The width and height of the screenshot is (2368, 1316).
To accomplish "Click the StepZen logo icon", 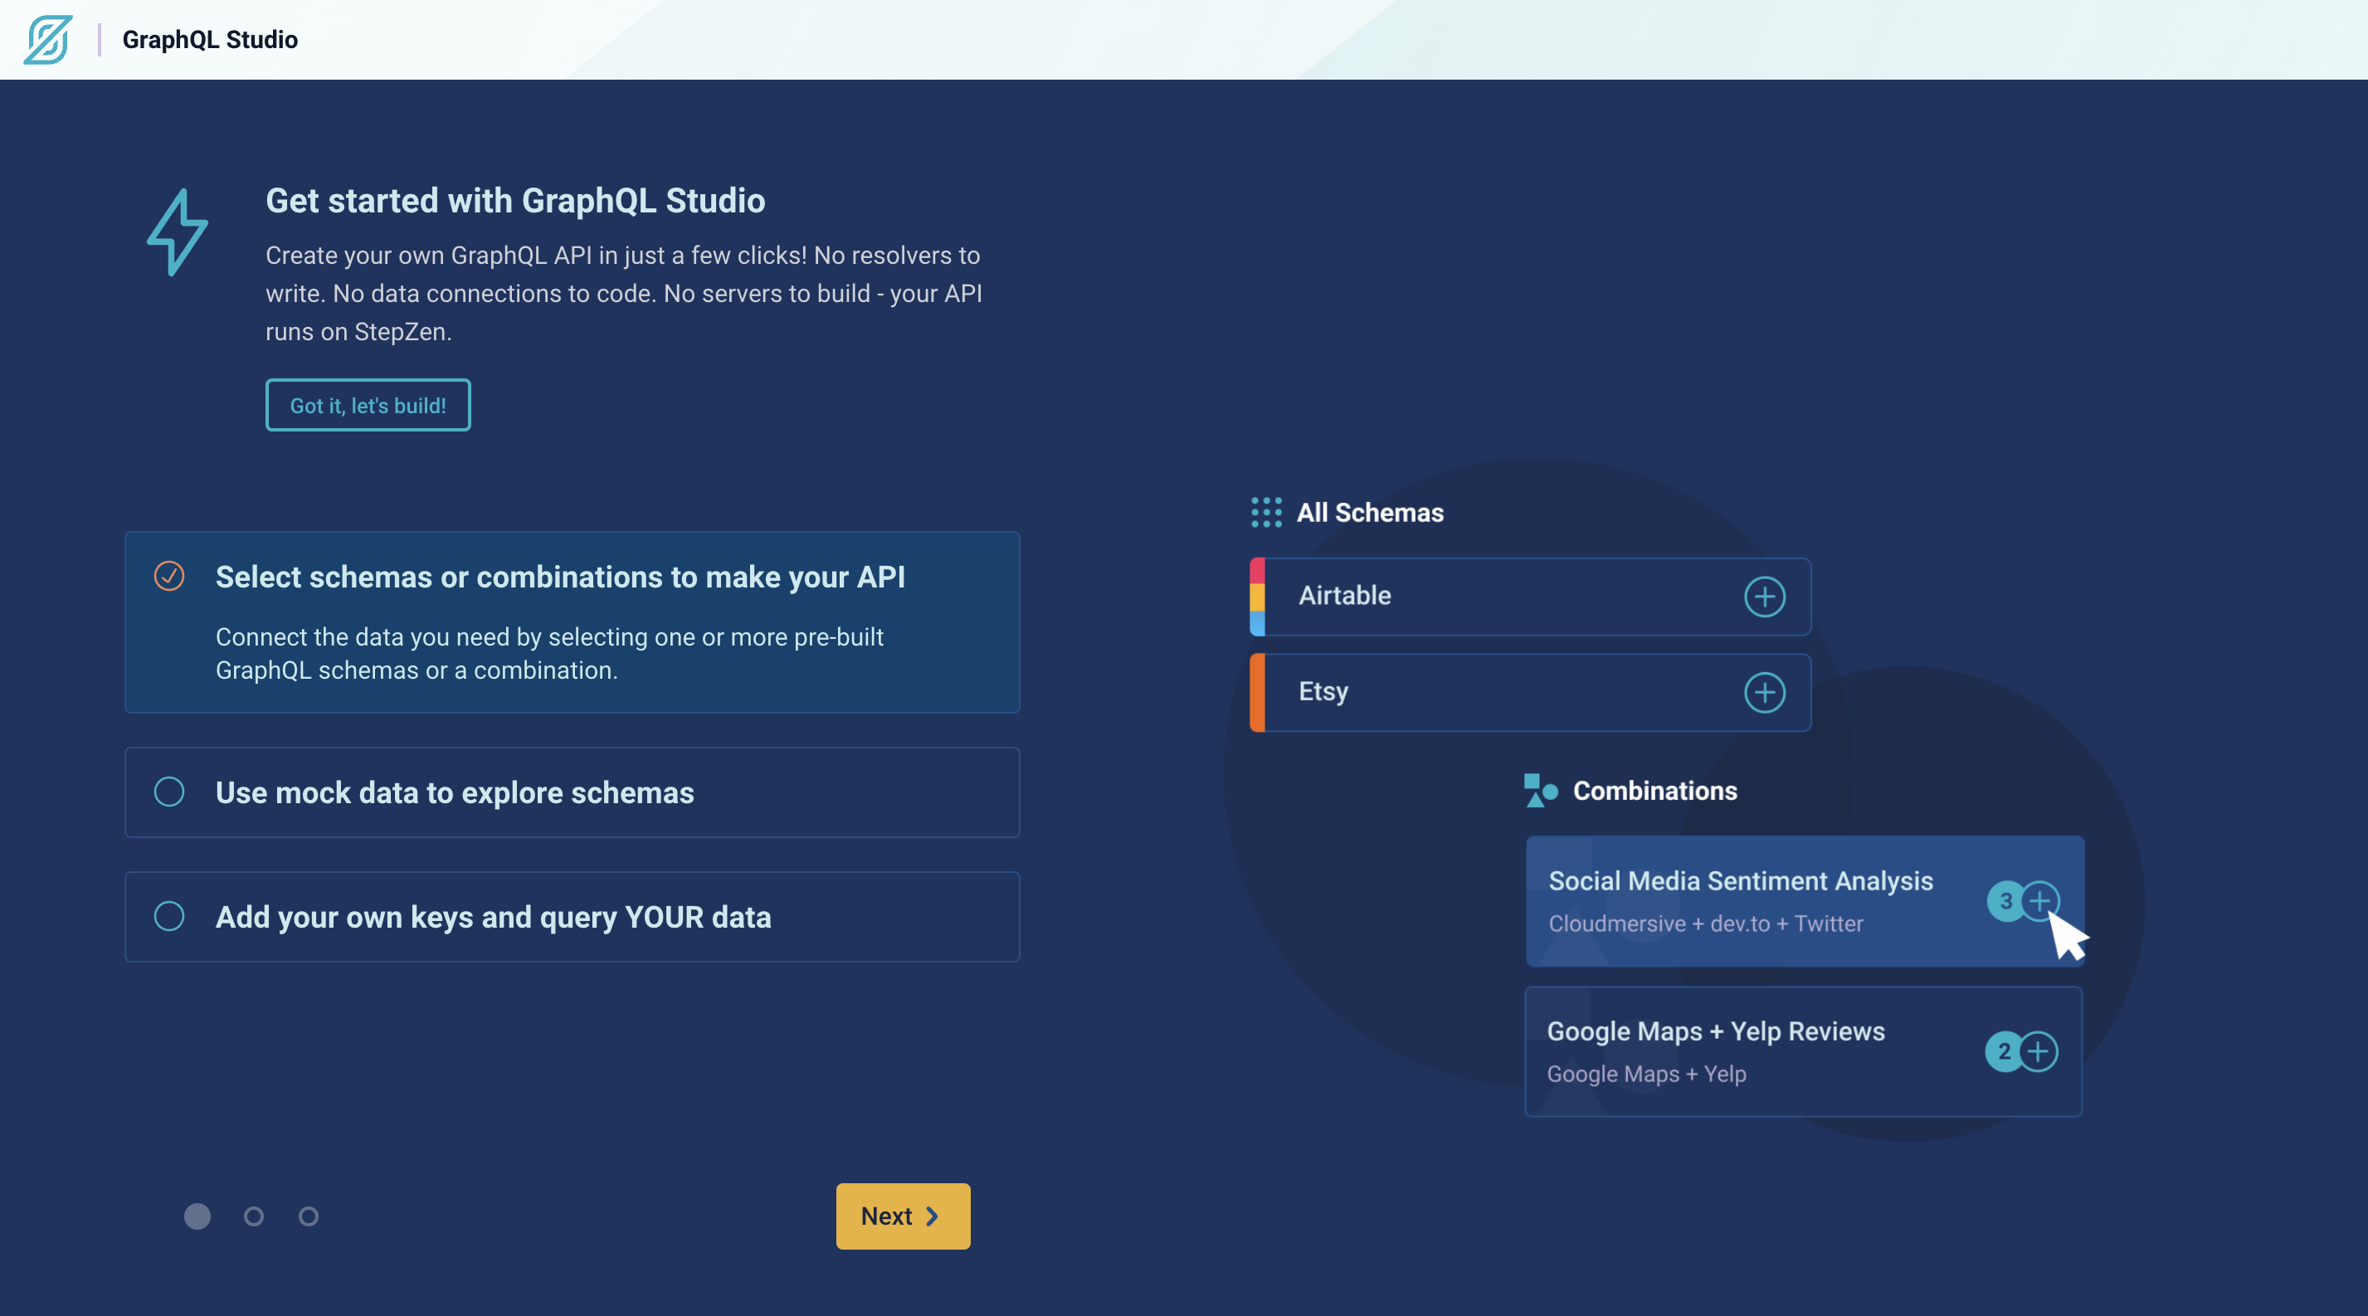I will pos(48,40).
